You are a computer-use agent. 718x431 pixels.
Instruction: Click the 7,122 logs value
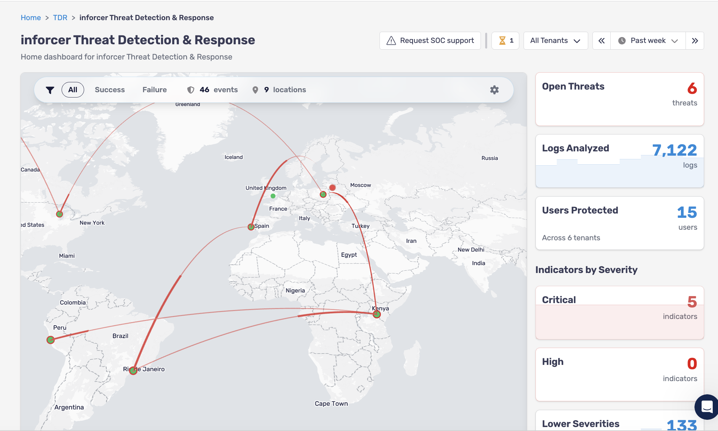coord(675,150)
